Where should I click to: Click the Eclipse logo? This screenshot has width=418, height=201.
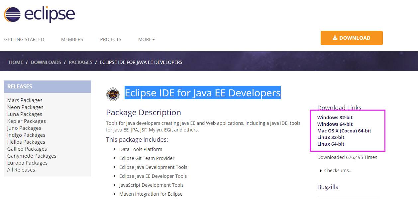tap(39, 15)
